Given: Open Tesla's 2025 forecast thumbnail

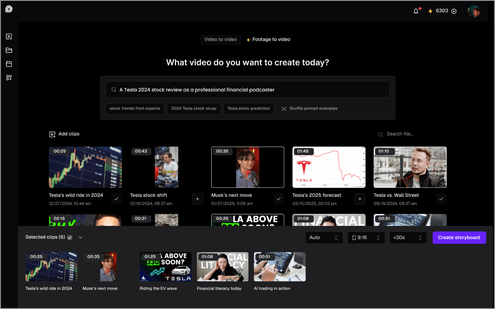Looking at the screenshot, I should (x=329, y=167).
